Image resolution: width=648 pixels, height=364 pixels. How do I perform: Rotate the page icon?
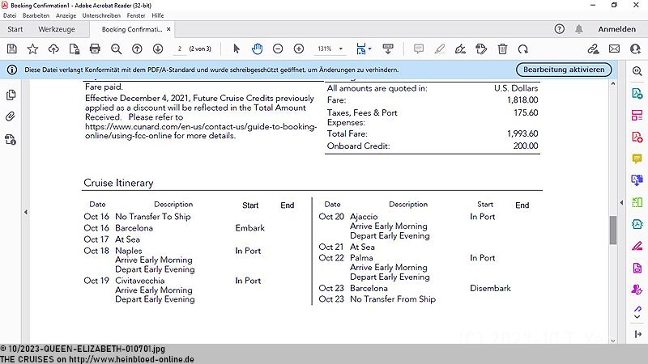(x=523, y=49)
